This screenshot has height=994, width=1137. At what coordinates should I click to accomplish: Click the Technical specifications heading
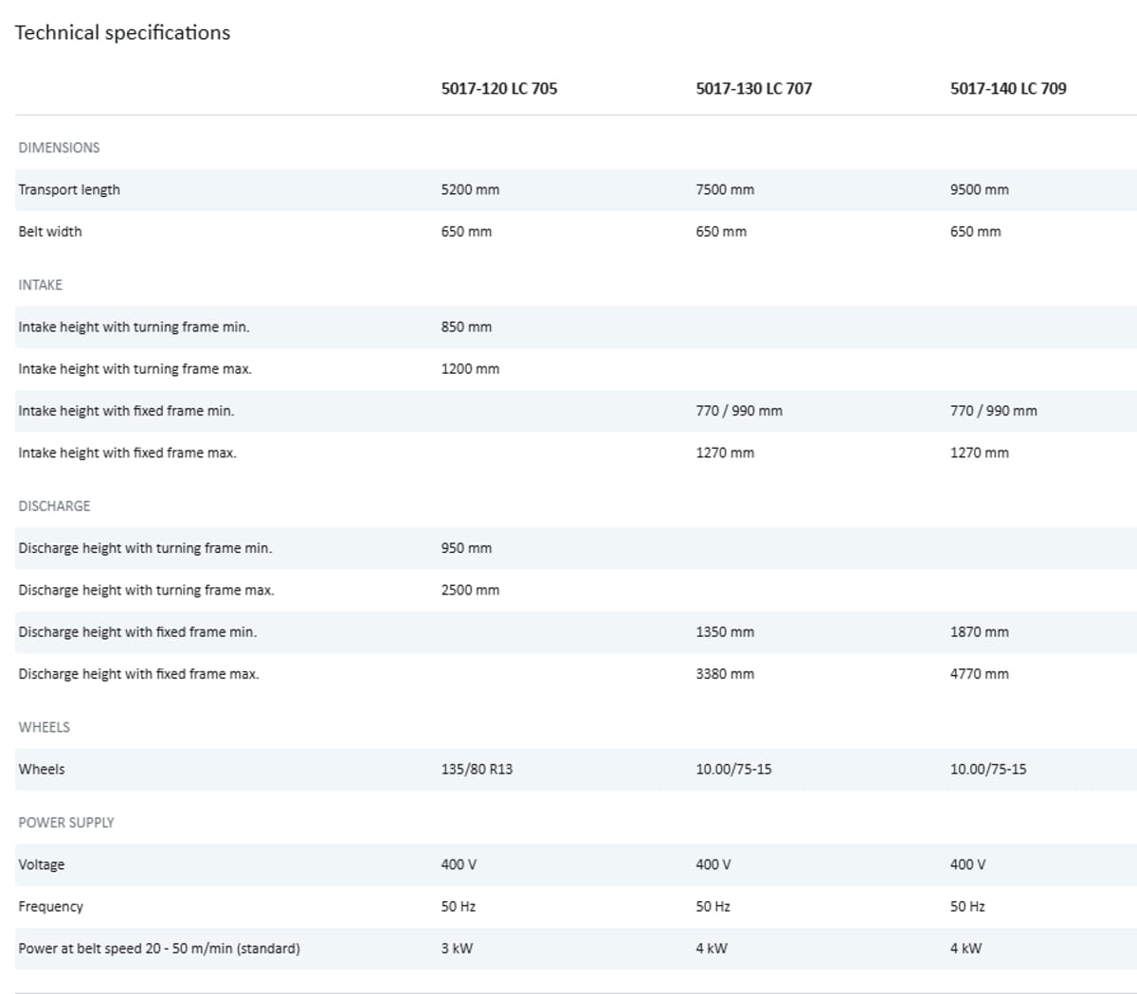(x=122, y=32)
